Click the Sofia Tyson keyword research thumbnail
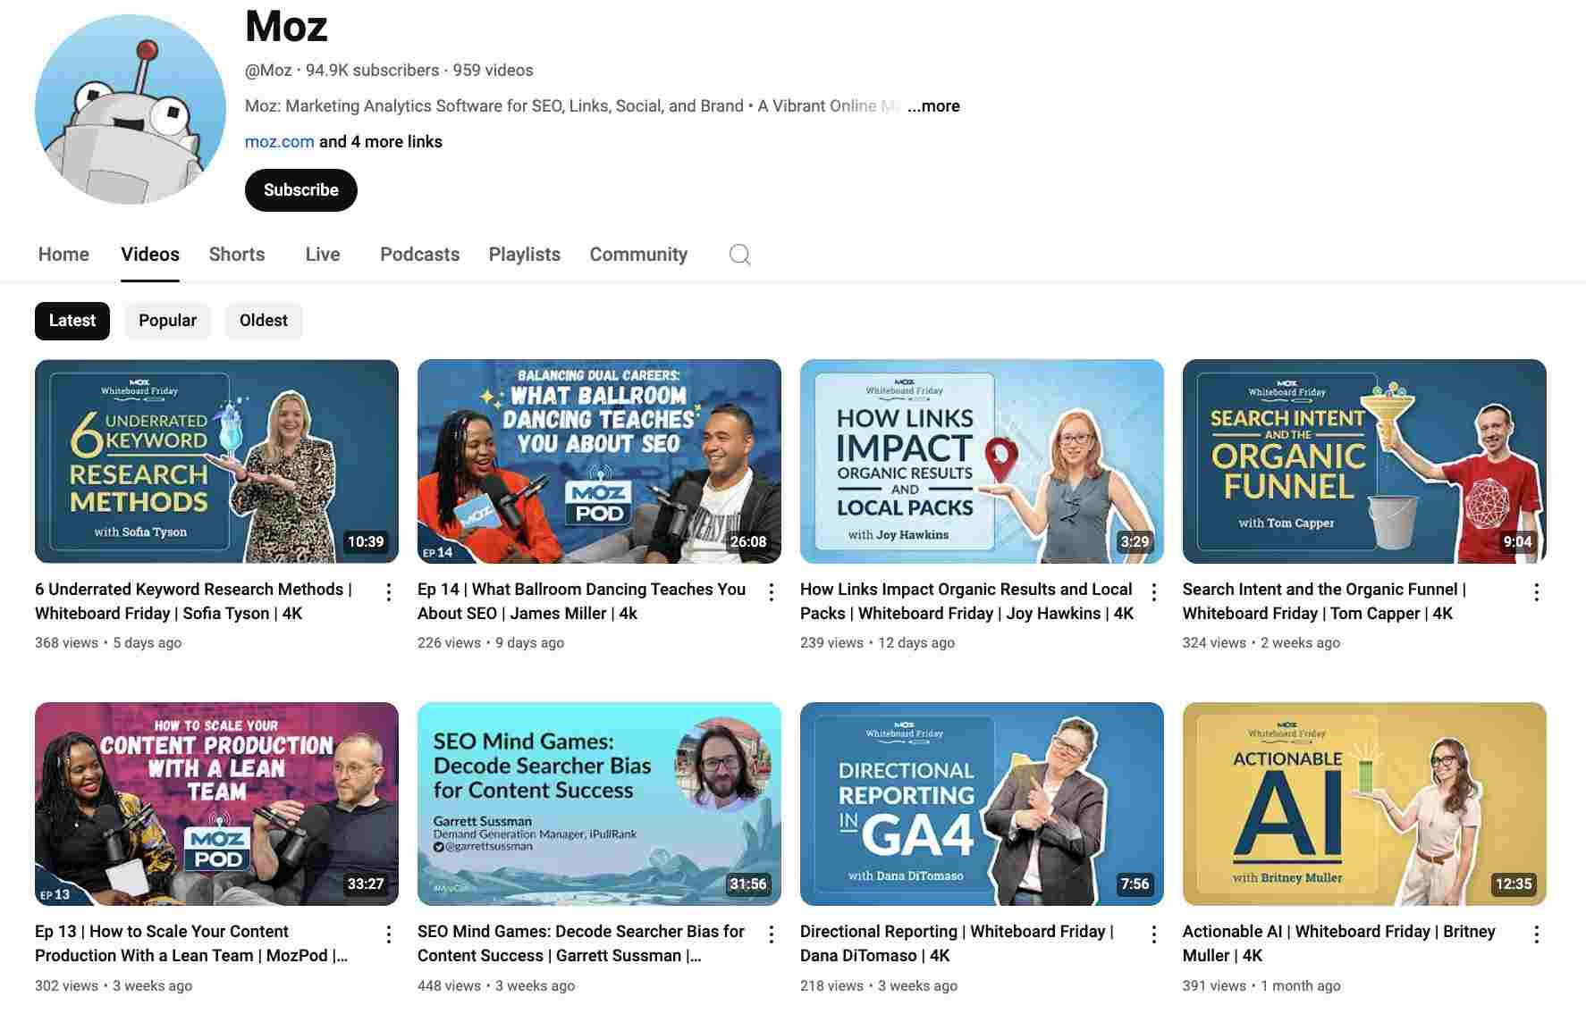This screenshot has height=1022, width=1586. pyautogui.click(x=216, y=461)
